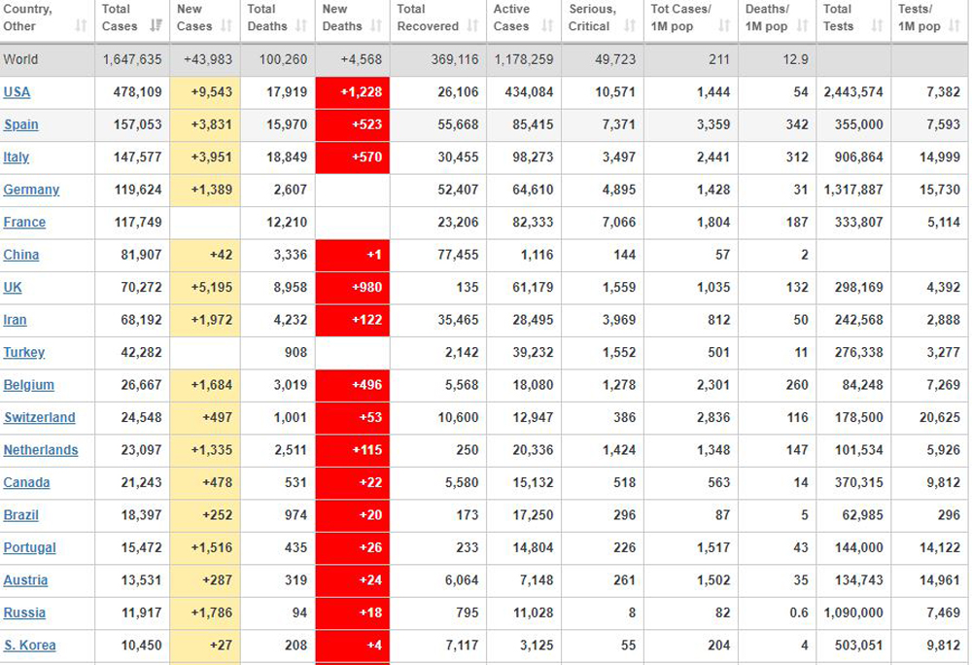Viewport: 972px width, 665px height.
Task: Select USA new deaths cell +1,228
Action: pyautogui.click(x=353, y=92)
